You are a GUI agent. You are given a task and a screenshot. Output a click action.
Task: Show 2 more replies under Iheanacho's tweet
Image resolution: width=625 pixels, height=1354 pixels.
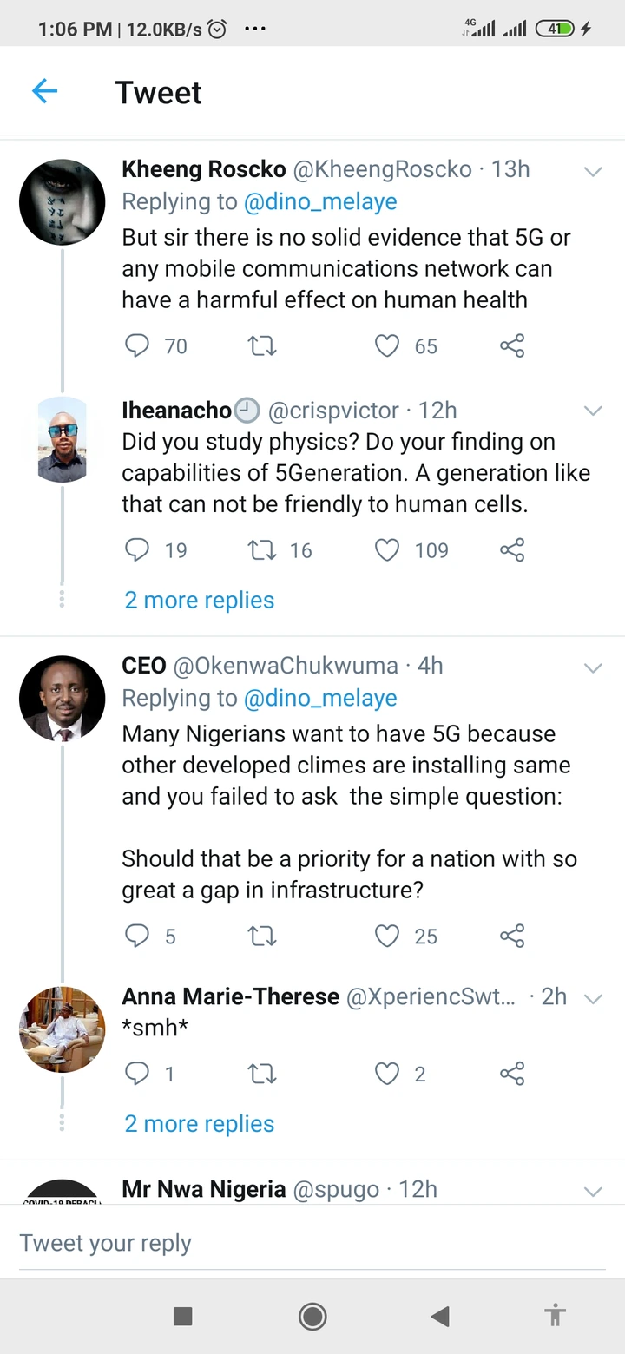tap(199, 600)
